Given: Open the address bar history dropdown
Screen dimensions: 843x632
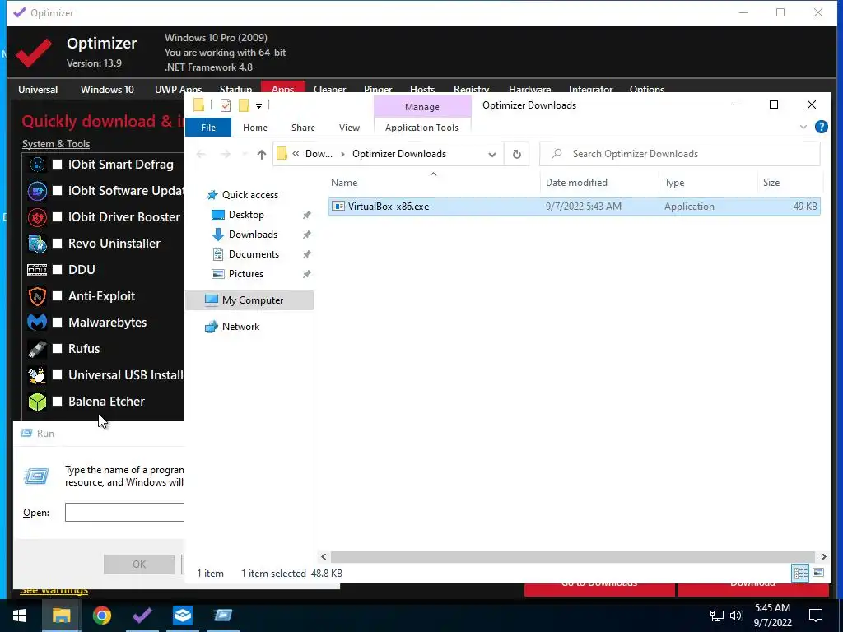Looking at the screenshot, I should click(492, 154).
